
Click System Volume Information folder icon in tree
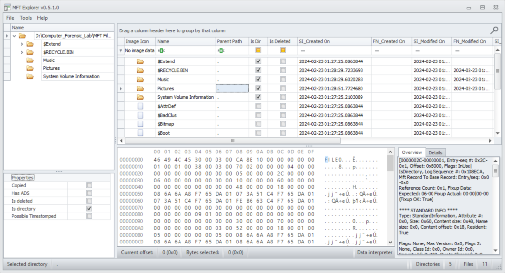coord(30,76)
